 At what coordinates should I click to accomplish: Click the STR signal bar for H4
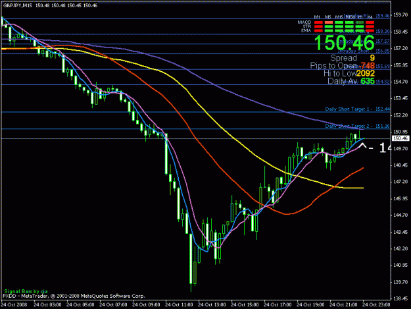tap(370, 26)
